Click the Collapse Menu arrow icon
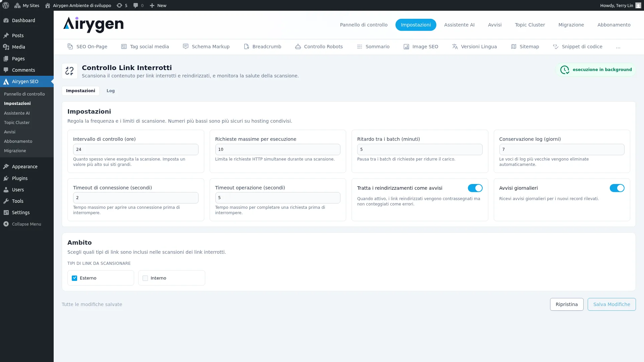644x362 pixels. (x=6, y=224)
